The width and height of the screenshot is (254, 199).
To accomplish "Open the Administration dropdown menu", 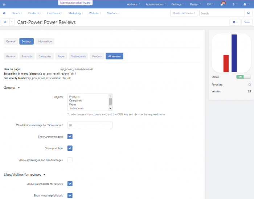I will 156,4.
